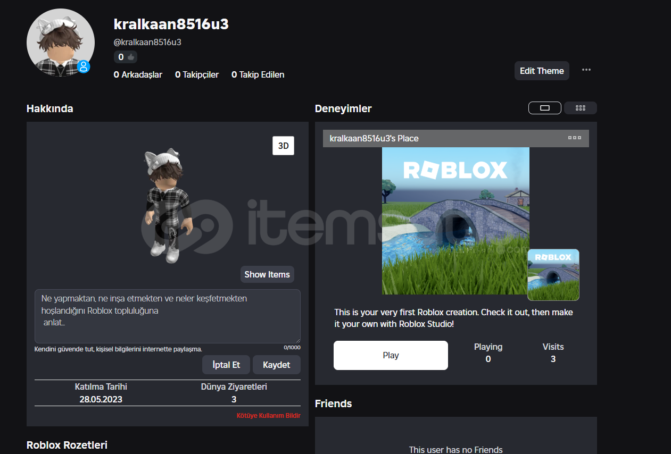Click the kralkaan8516u3 display name heading
This screenshot has height=454, width=671.
171,24
